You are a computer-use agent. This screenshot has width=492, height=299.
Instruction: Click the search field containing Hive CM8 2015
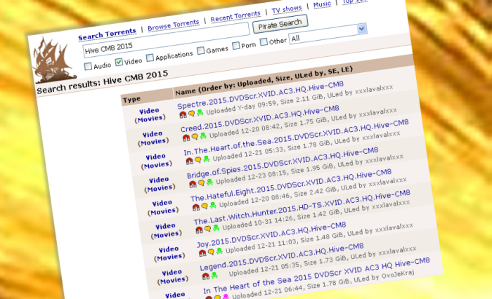(167, 41)
